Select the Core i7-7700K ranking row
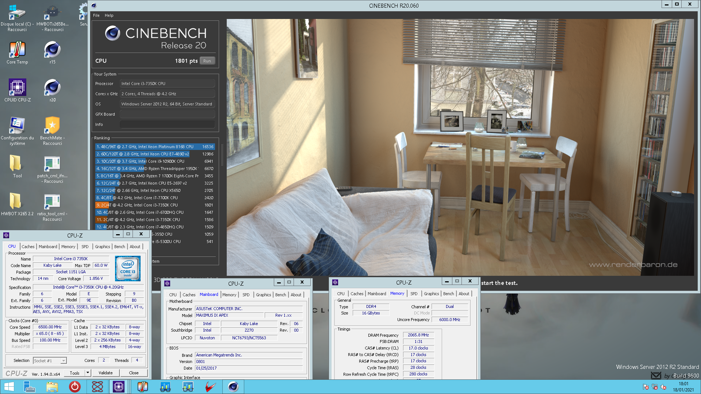The width and height of the screenshot is (701, 394). pos(155,198)
